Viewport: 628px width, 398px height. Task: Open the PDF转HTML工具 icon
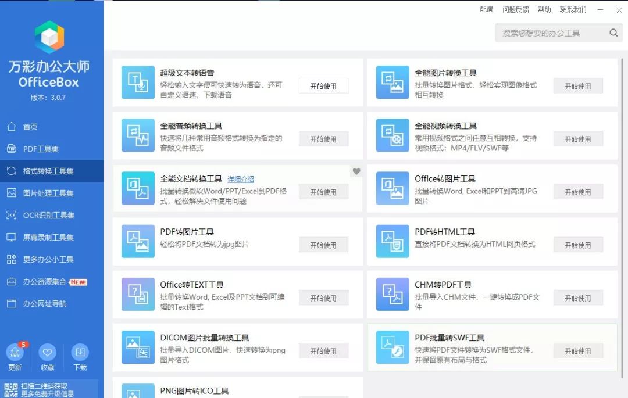(x=392, y=241)
